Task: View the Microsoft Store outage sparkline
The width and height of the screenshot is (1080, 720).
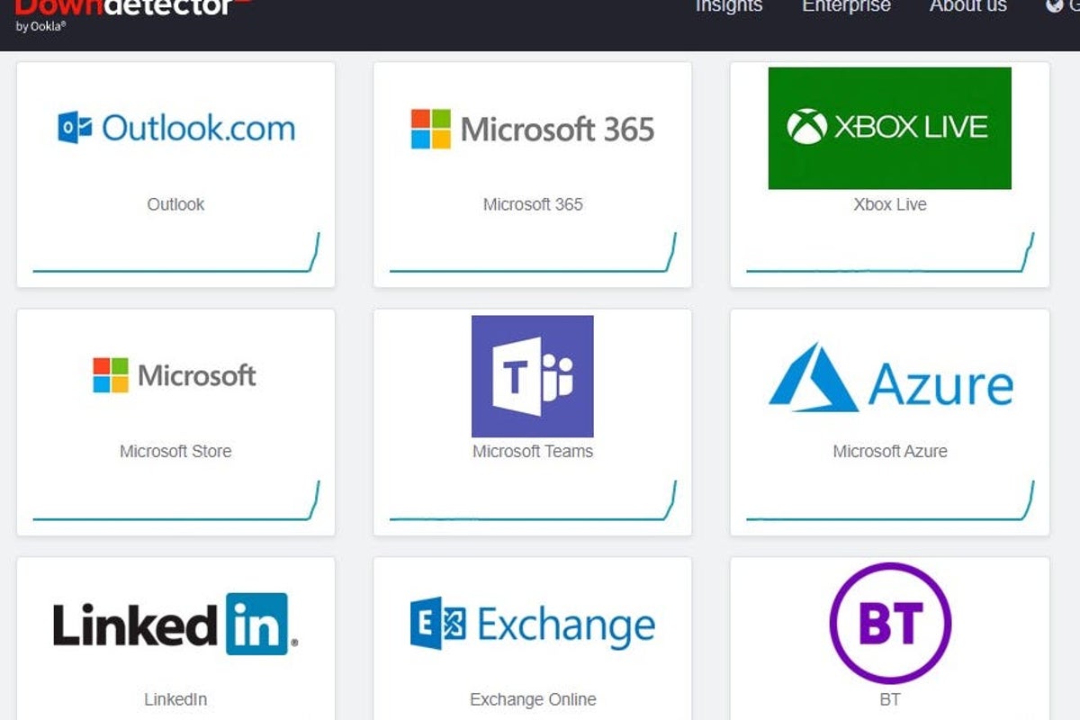Action: (x=176, y=500)
